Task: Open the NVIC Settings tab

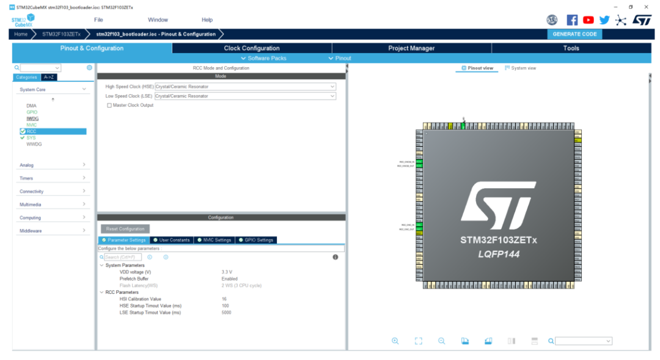Action: tap(215, 240)
